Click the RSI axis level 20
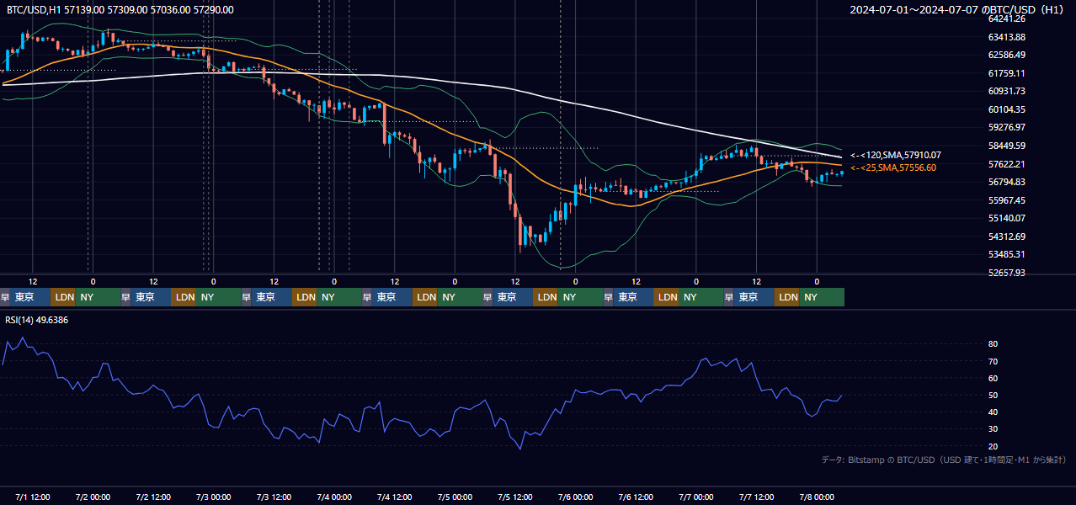Screen dimensions: 1076x505 click(x=993, y=446)
